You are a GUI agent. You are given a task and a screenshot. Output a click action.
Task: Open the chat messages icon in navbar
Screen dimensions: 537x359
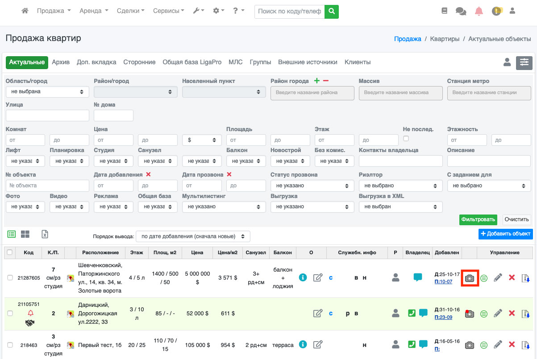[x=461, y=11]
